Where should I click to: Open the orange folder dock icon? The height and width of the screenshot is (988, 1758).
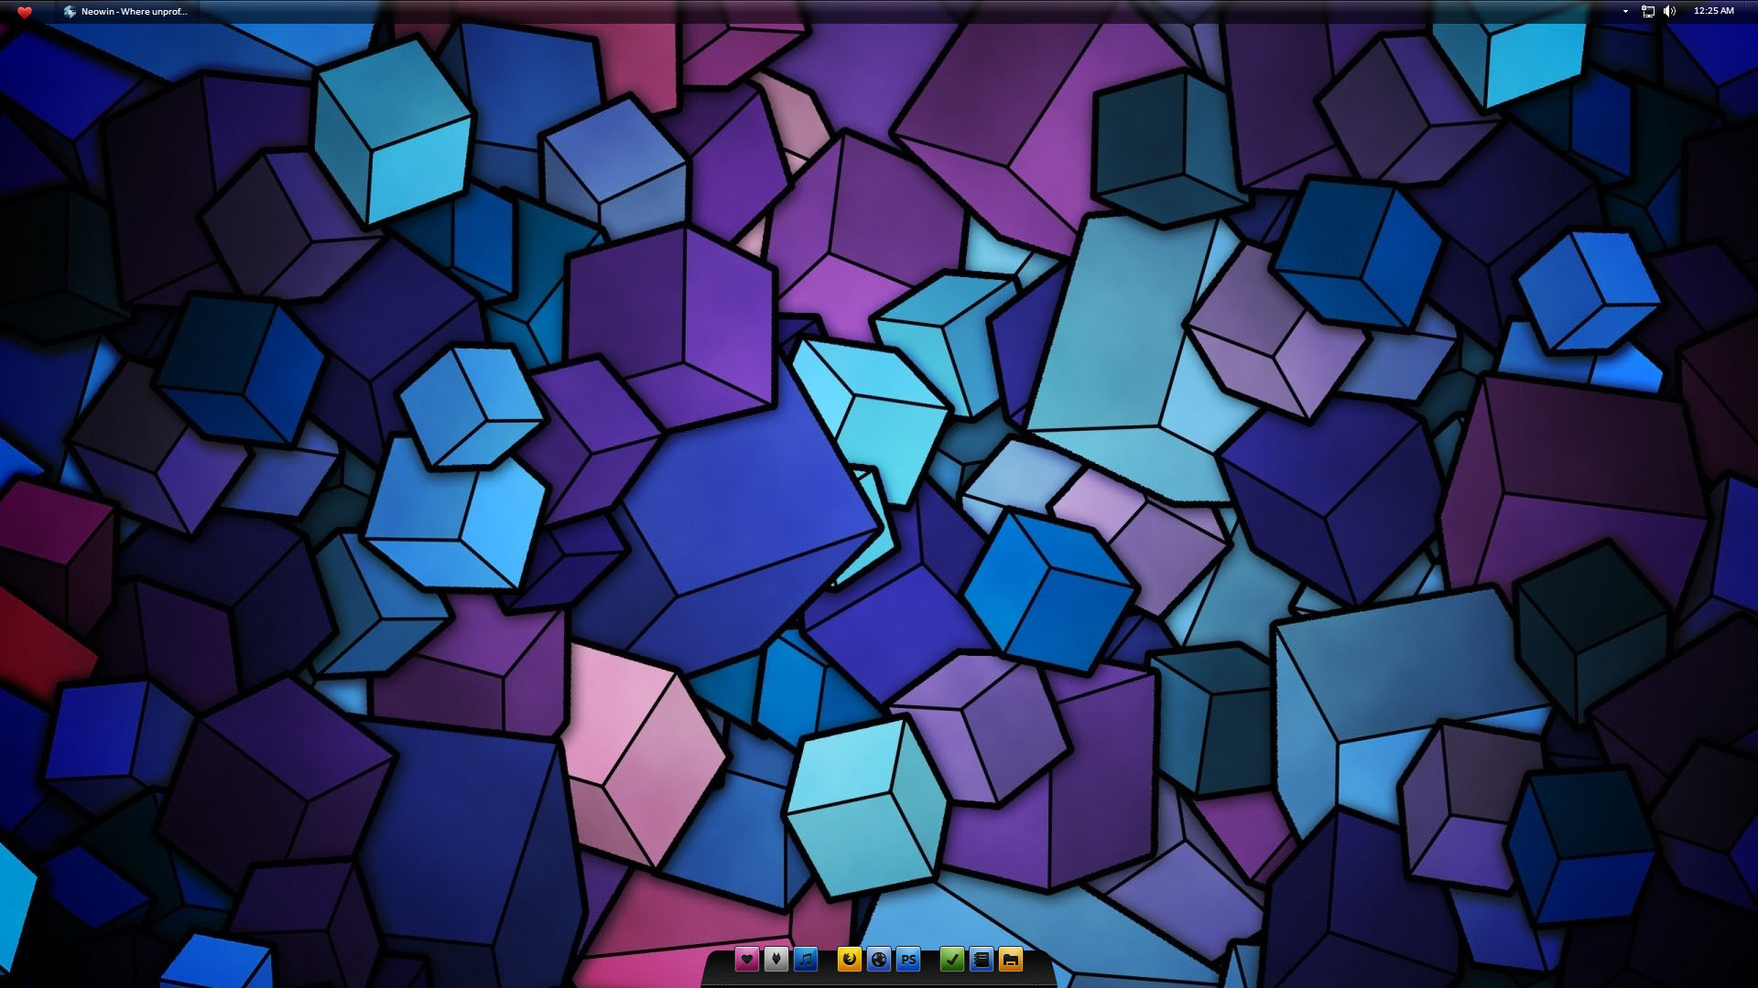click(1011, 960)
